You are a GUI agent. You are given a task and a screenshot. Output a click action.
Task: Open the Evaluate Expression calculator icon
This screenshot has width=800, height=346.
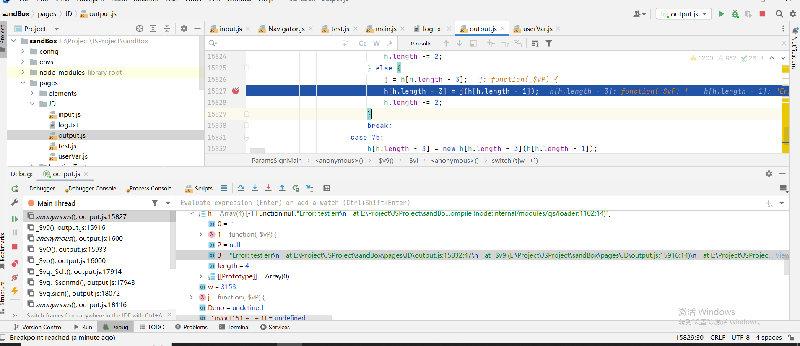click(327, 188)
